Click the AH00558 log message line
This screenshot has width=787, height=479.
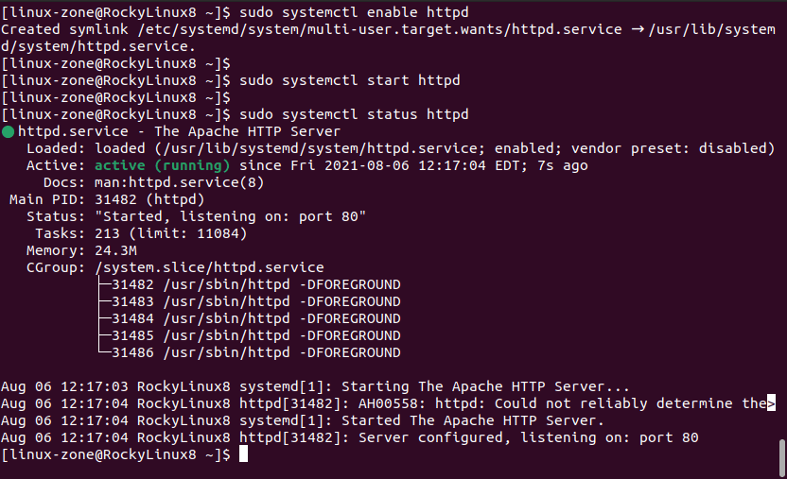click(388, 403)
